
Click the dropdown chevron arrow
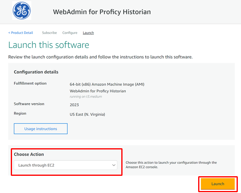pyautogui.click(x=114, y=165)
